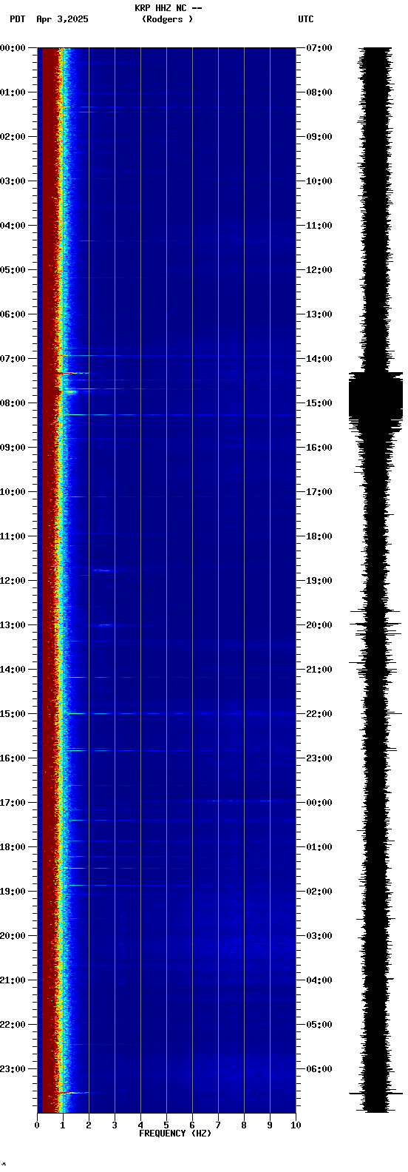Click the spectrogram streak near 12:00 PDT at 2-3 Hz

pos(102,570)
